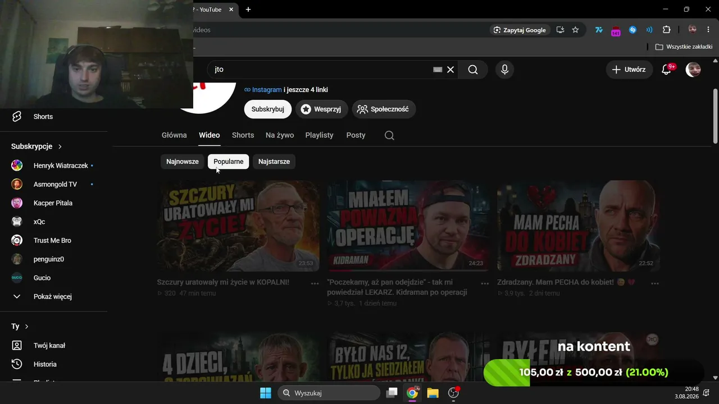Switch to the Główna channel tab

tap(174, 135)
